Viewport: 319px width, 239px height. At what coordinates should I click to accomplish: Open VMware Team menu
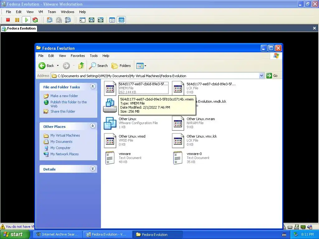coord(52,12)
